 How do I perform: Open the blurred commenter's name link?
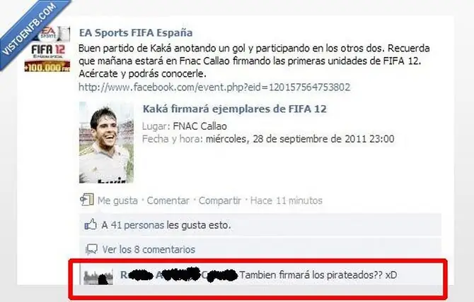click(x=178, y=274)
